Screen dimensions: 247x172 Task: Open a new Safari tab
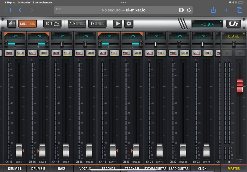[x=226, y=10]
